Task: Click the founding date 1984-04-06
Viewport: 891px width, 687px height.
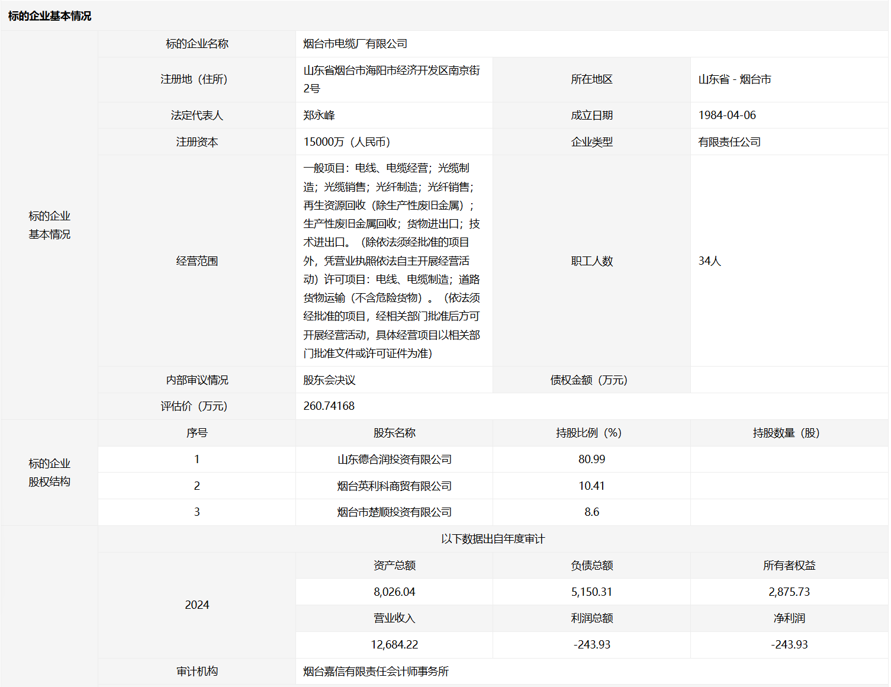Action: tap(727, 115)
